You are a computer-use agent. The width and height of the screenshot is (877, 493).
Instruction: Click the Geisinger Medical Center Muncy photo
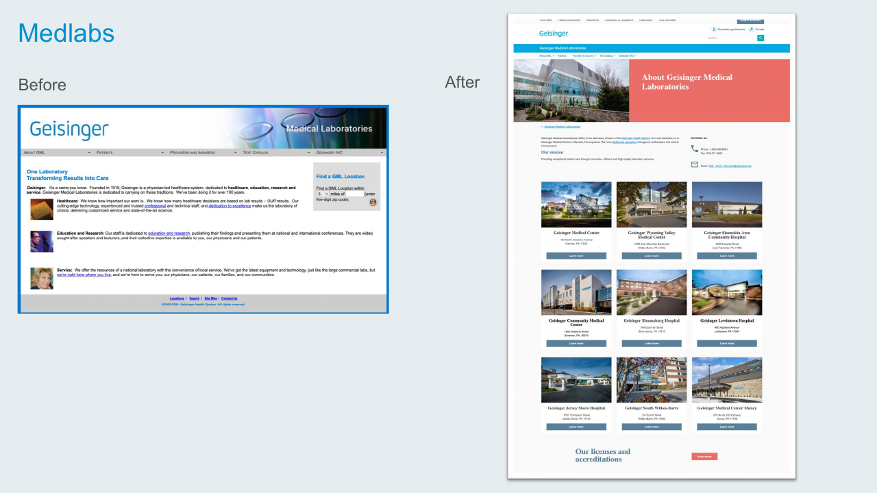727,380
